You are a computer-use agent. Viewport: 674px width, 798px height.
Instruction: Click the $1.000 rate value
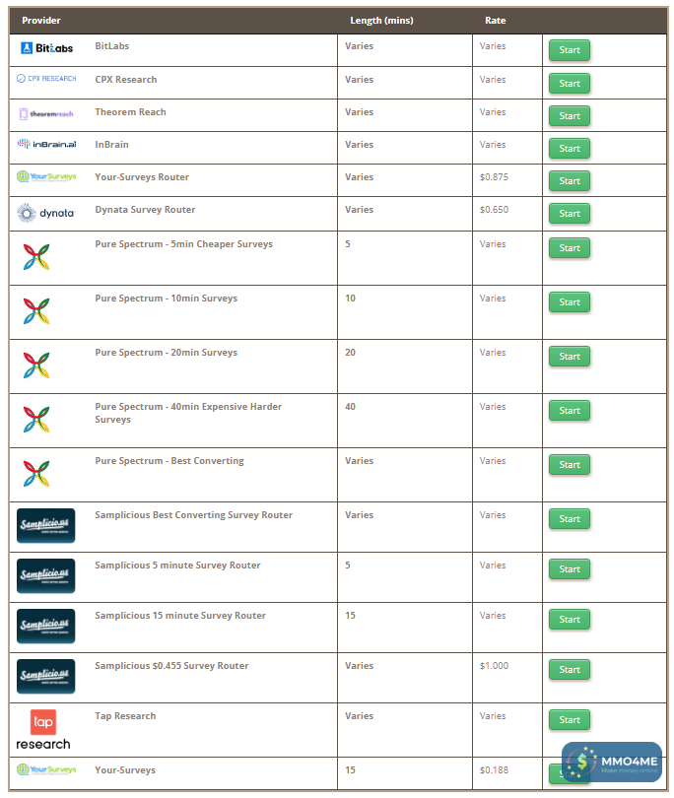coord(494,666)
